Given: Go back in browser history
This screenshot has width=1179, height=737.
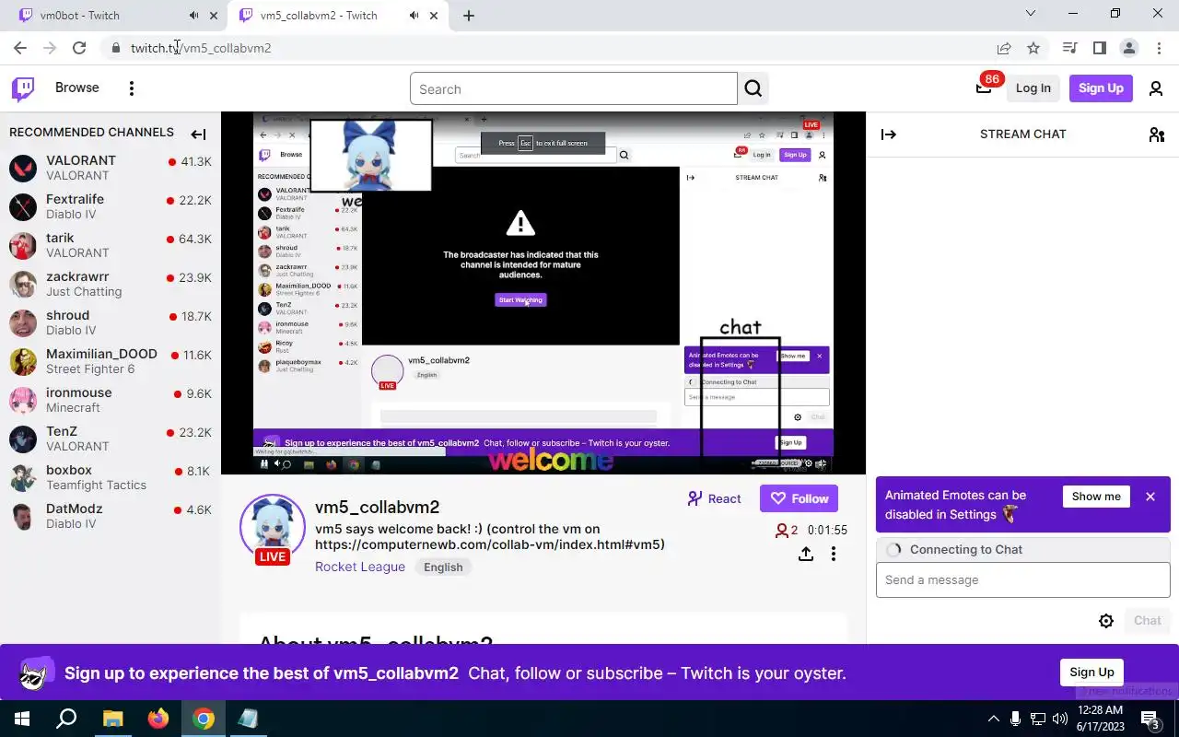Looking at the screenshot, I should coord(20,48).
